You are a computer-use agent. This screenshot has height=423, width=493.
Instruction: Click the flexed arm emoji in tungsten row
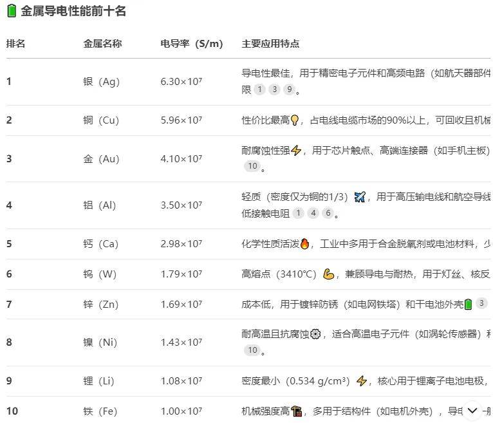coord(328,274)
